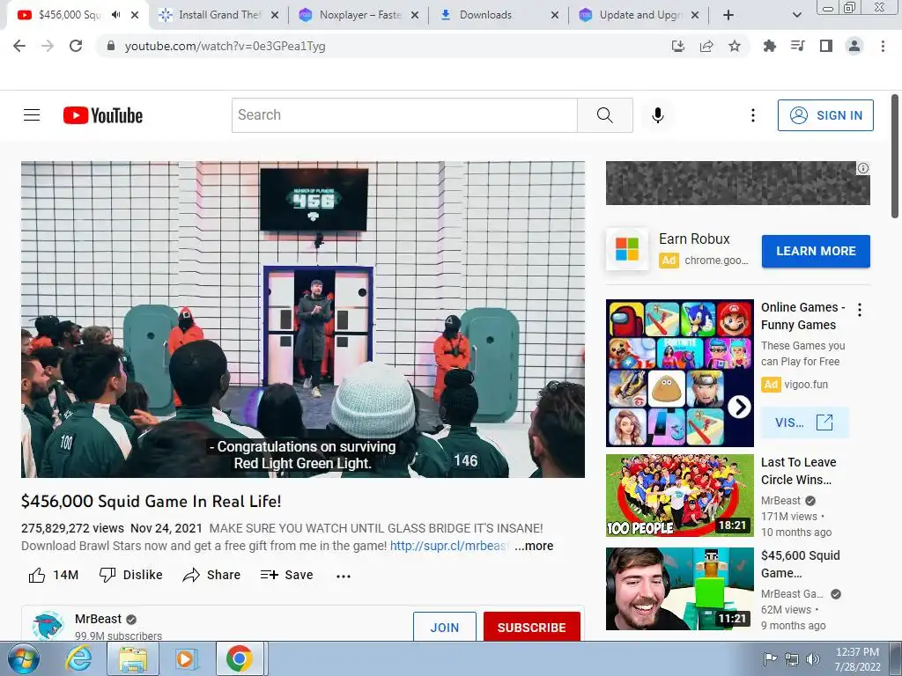Open Chrome profile avatar
The height and width of the screenshot is (676, 902).
pyautogui.click(x=854, y=46)
